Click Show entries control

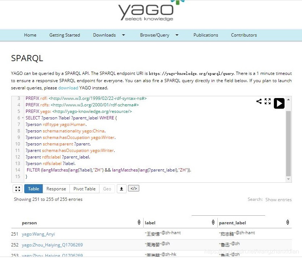278,200
